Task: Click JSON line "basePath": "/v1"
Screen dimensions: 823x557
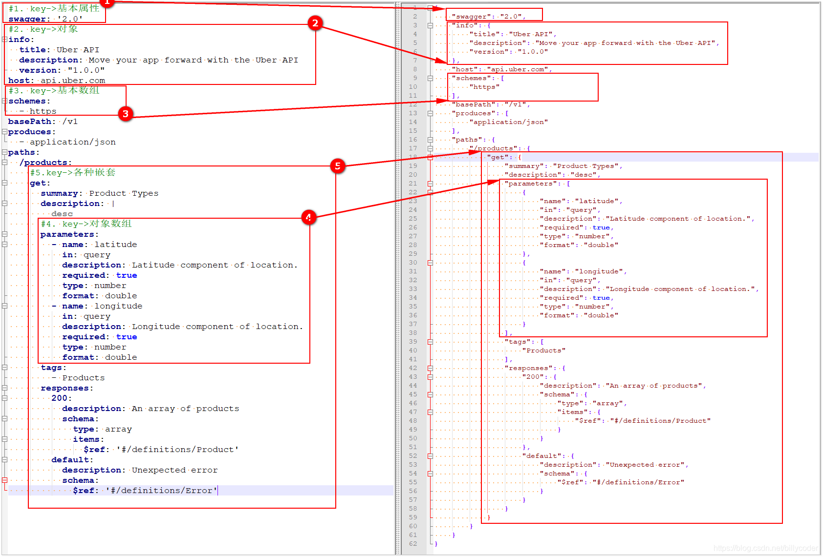Action: coord(491,104)
